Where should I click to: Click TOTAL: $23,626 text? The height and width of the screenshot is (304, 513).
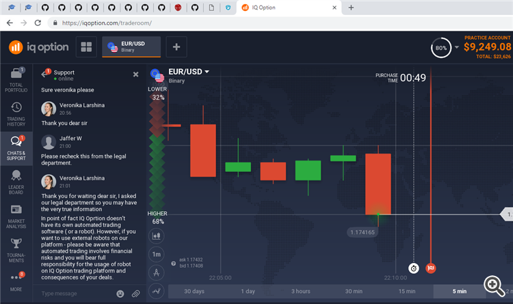(493, 57)
